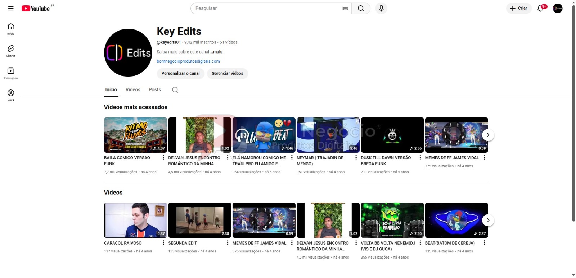Screen dimensions: 576x278
Task: Show next videos in Vídeos mais acessados
Action: click(x=488, y=135)
